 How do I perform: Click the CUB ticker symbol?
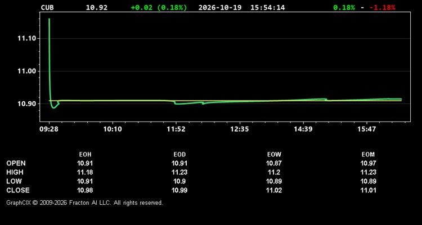pos(47,7)
